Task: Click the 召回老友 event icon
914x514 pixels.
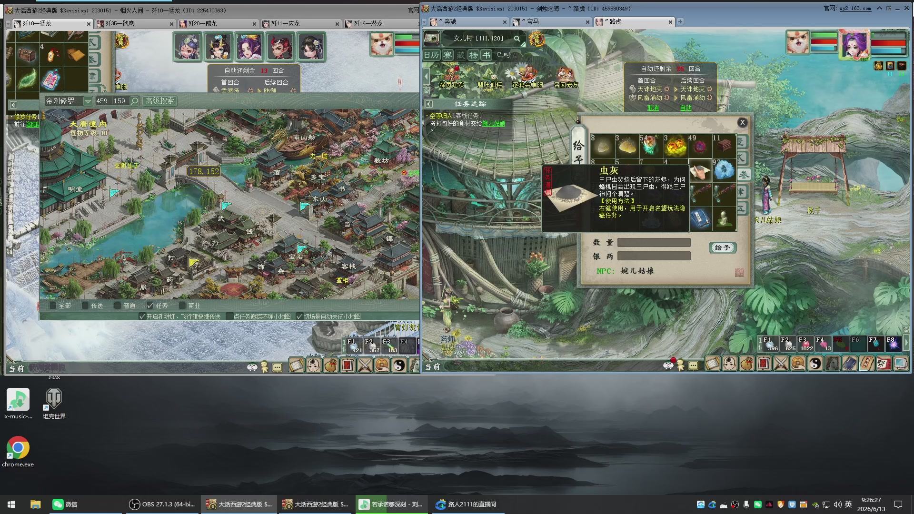Action: (x=566, y=77)
